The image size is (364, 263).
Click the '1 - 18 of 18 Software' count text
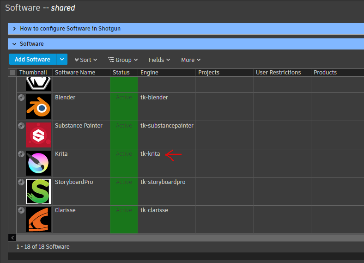[43, 247]
